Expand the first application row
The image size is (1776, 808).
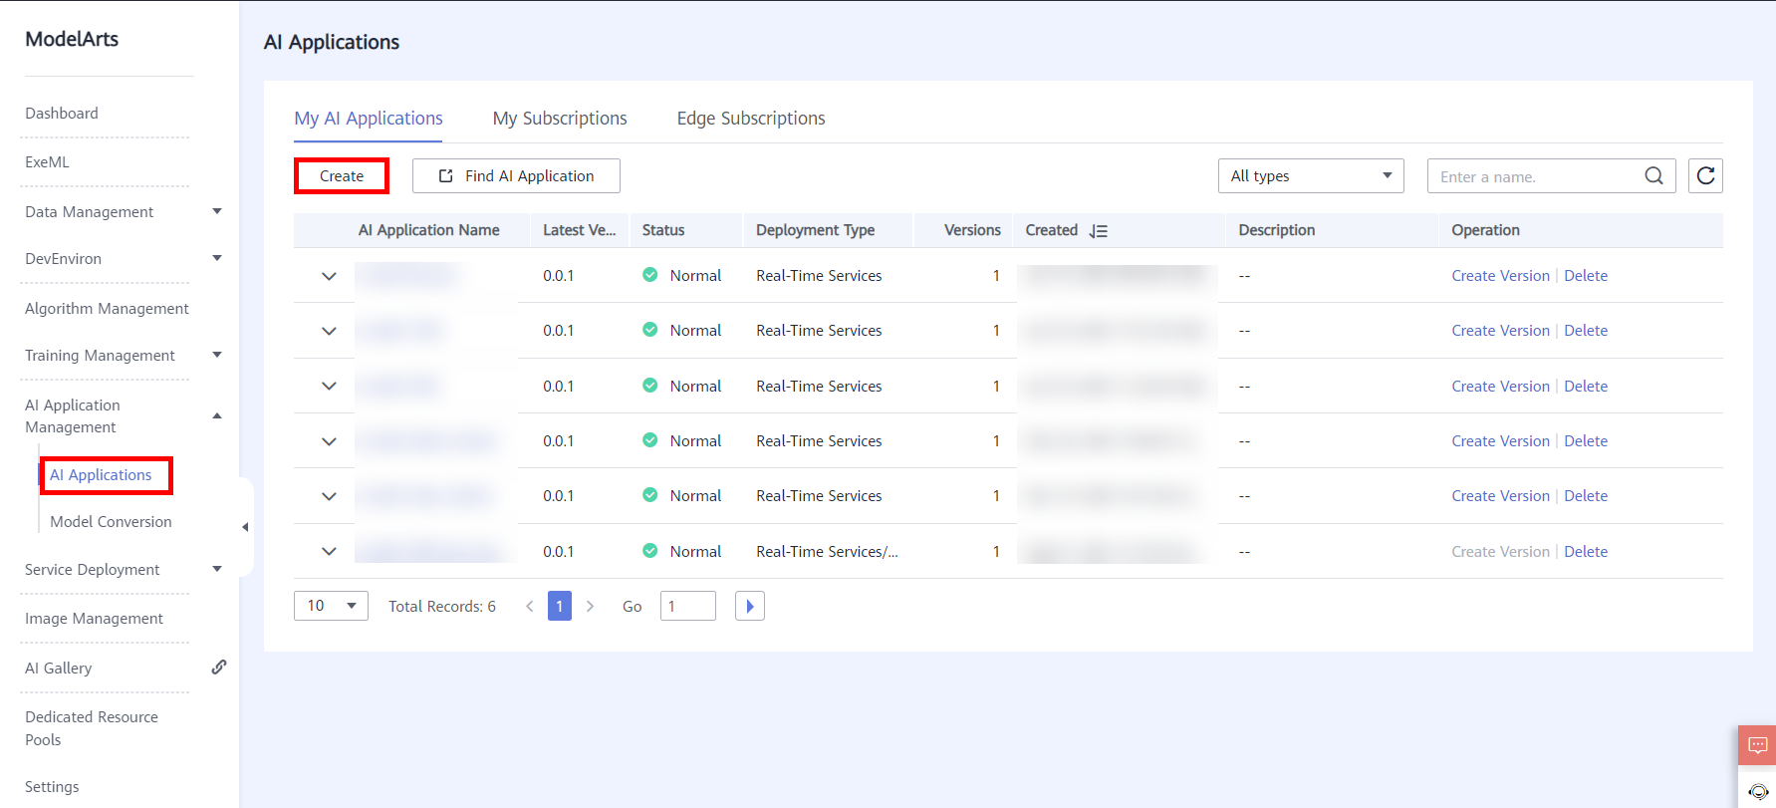click(329, 276)
